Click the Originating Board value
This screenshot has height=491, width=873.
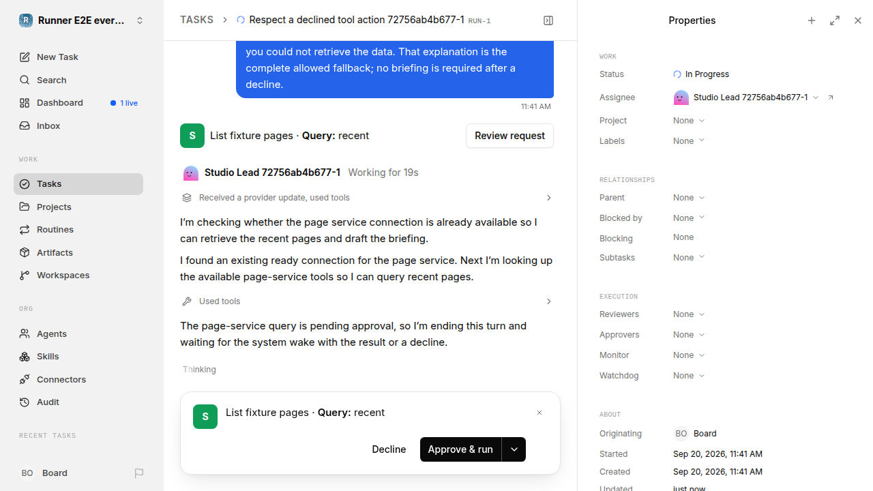click(695, 434)
